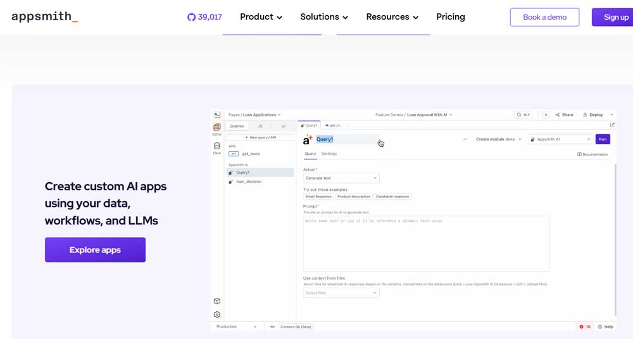Viewport: 633px width, 339px height.
Task: Open the settings gear icon in the sidebar
Action: (217, 314)
